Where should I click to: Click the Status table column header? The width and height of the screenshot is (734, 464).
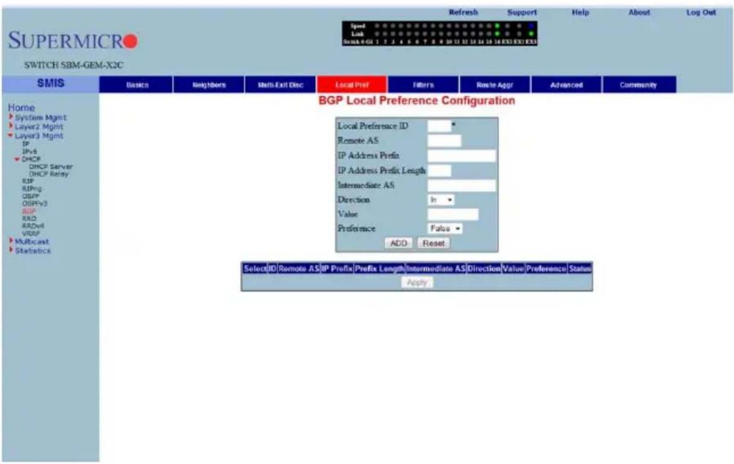point(580,268)
